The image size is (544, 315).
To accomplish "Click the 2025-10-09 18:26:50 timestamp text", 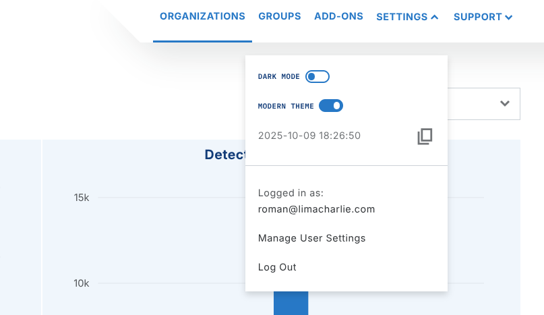I will 309,136.
